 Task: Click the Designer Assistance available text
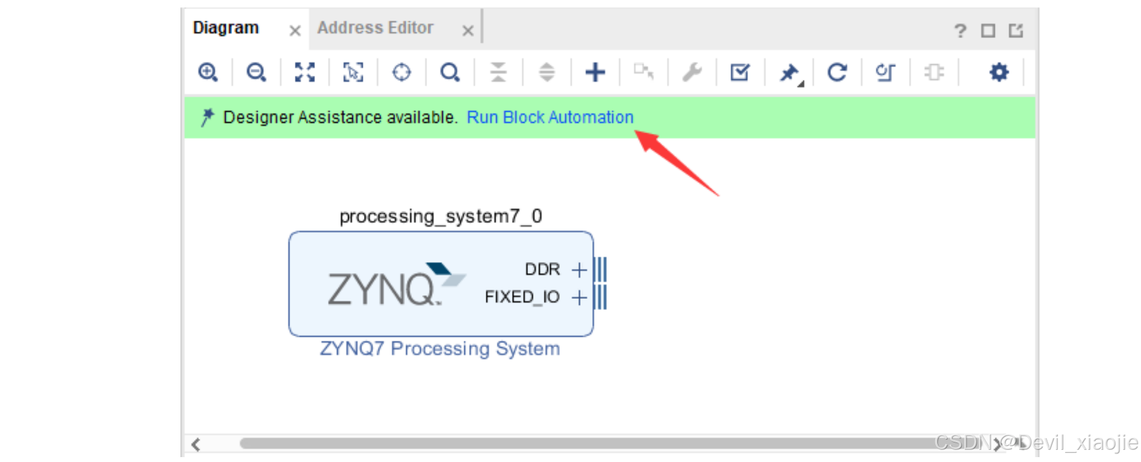340,117
